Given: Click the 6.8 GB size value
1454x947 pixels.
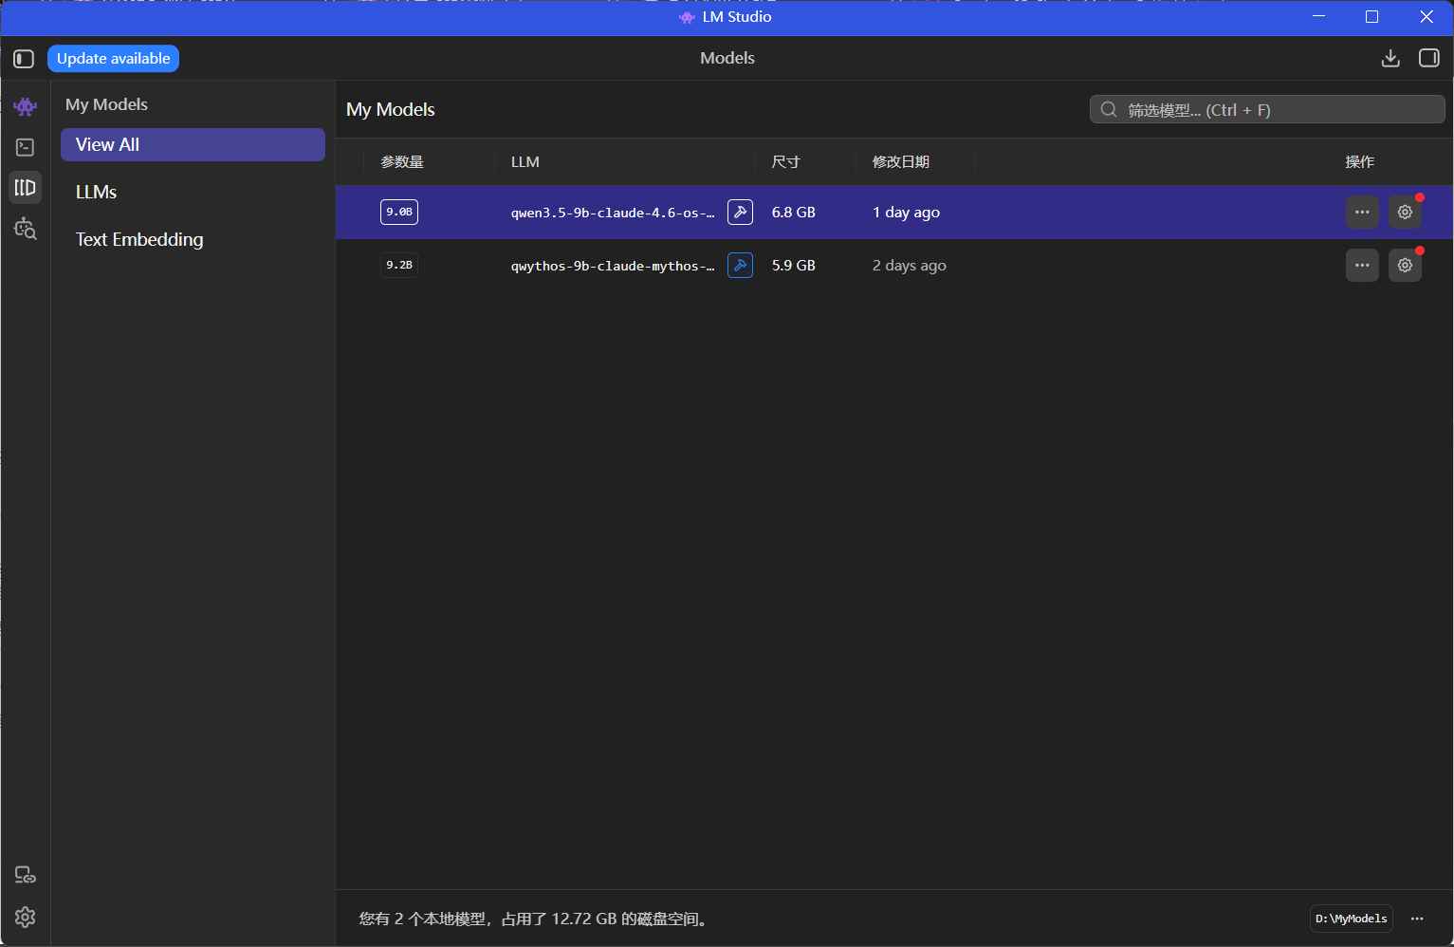Looking at the screenshot, I should pos(794,213).
